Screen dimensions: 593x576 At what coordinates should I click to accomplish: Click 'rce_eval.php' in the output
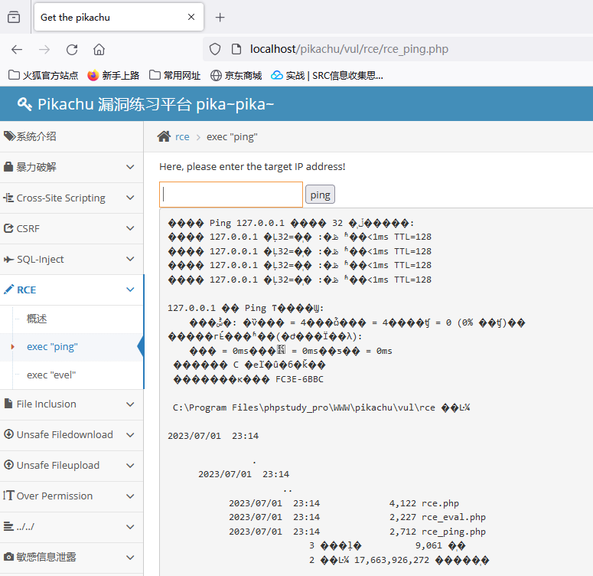pos(454,517)
